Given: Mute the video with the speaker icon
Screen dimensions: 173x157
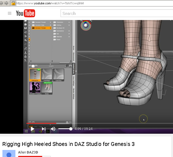Looking at the screenshot, I should coord(53,129).
